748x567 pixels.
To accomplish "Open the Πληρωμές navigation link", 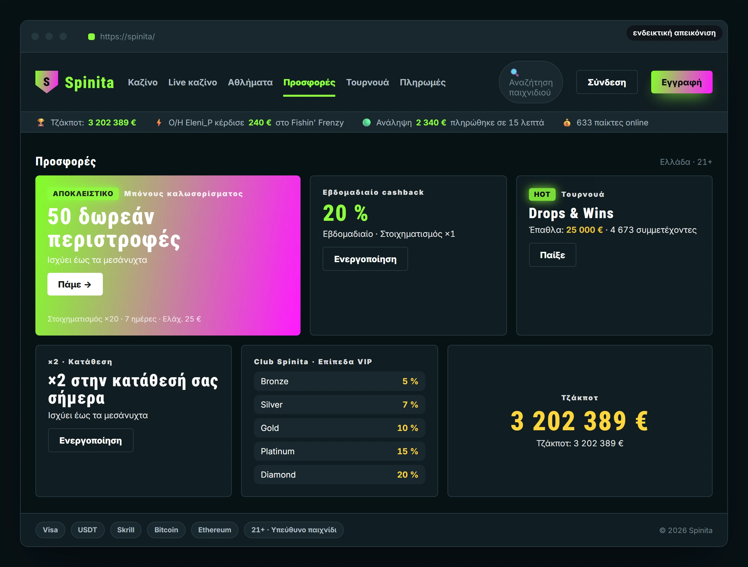I will (x=423, y=82).
